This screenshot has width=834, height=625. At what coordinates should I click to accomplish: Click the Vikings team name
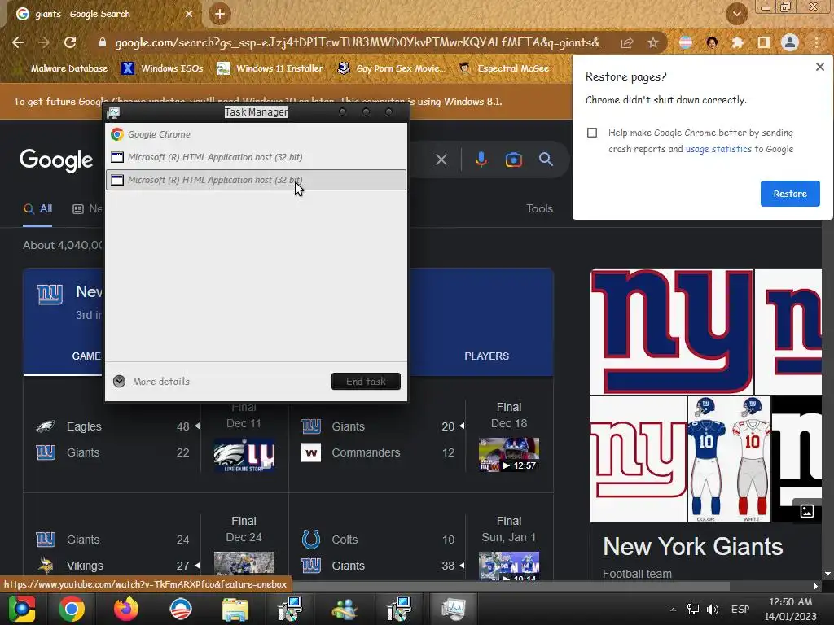point(85,566)
